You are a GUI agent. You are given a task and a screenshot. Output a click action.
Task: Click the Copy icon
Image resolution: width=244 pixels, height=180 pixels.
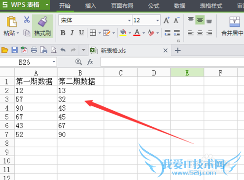click(x=27, y=33)
